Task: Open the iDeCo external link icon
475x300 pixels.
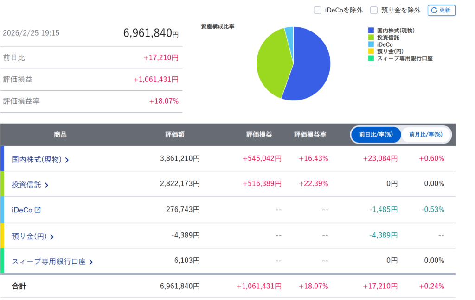Action: [x=38, y=210]
